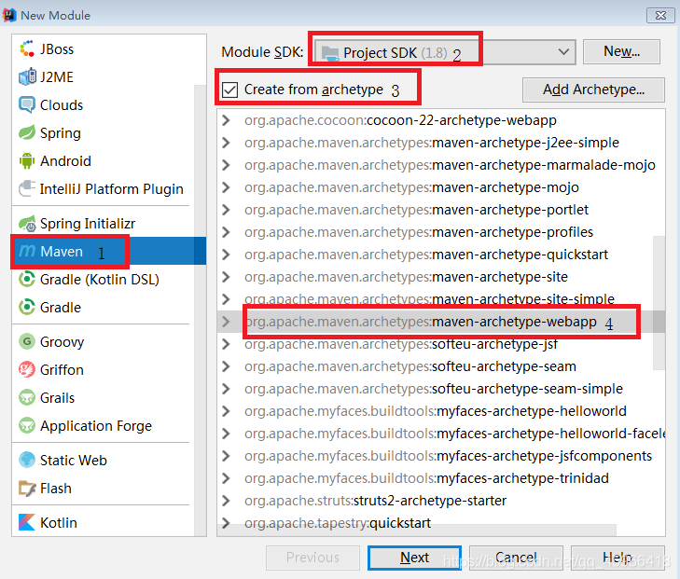The width and height of the screenshot is (680, 579).
Task: Expand maven-archetype-j2ee-simple node
Action: coord(226,143)
